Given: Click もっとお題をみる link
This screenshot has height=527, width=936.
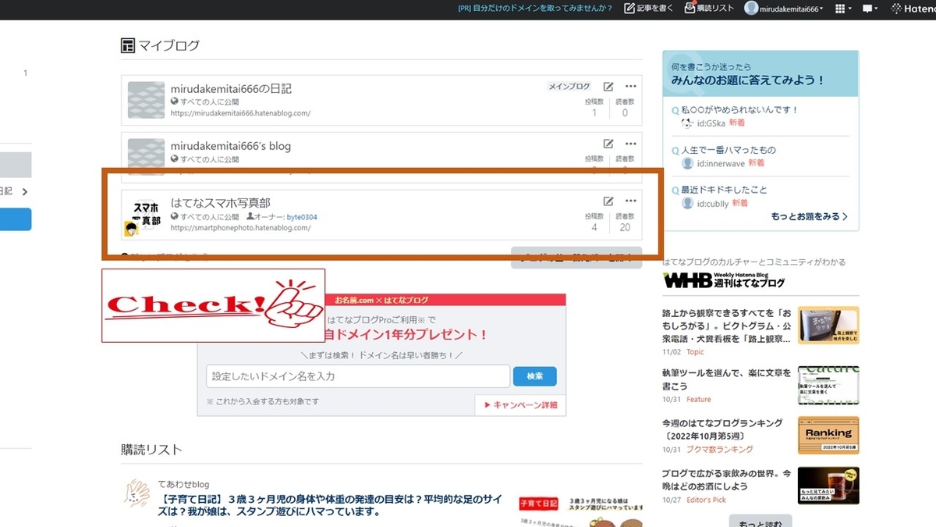Looking at the screenshot, I should (810, 216).
